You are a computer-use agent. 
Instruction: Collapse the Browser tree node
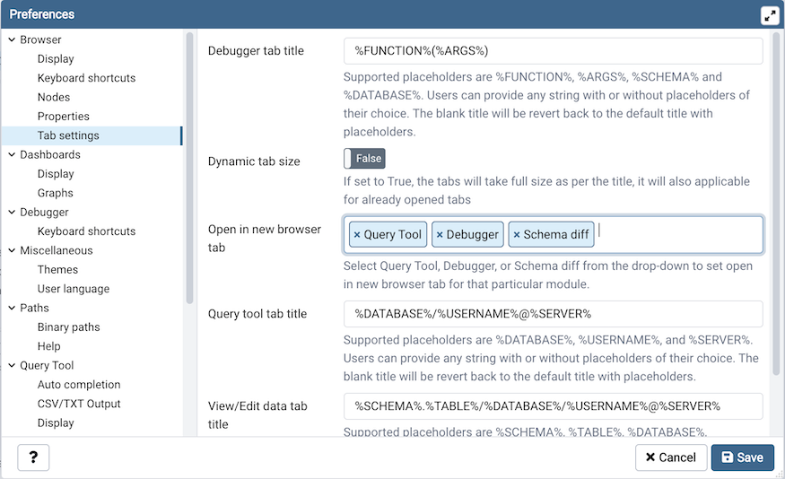tap(12, 39)
